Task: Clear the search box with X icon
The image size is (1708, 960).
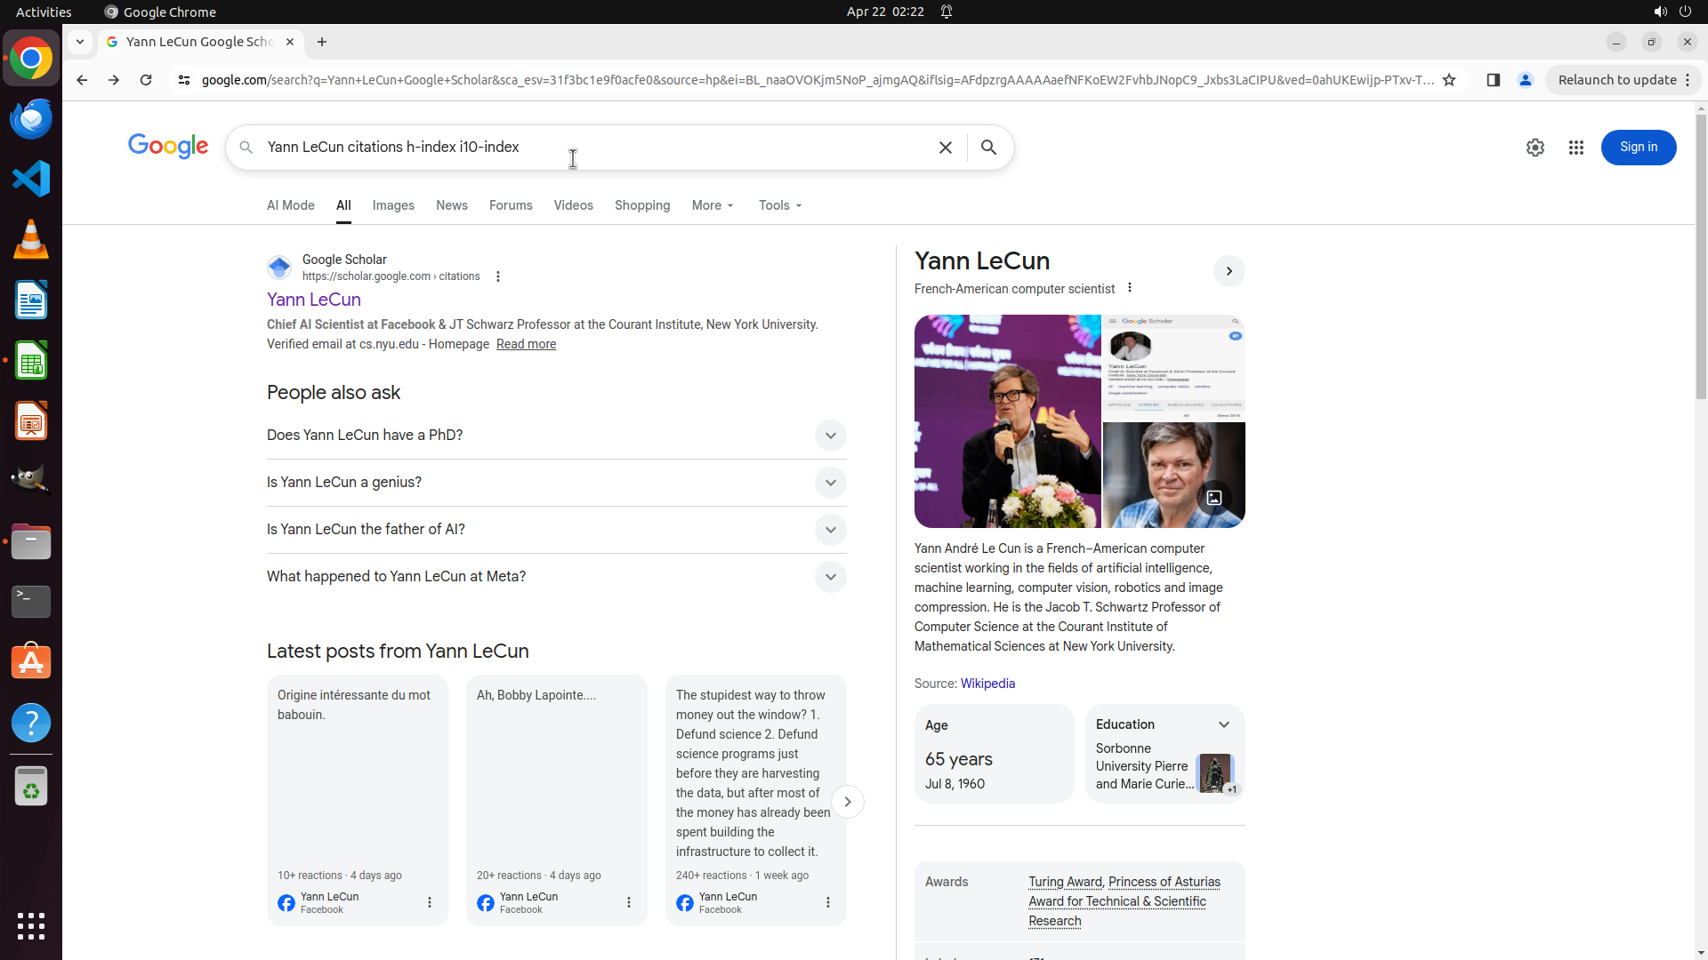Action: click(x=945, y=148)
